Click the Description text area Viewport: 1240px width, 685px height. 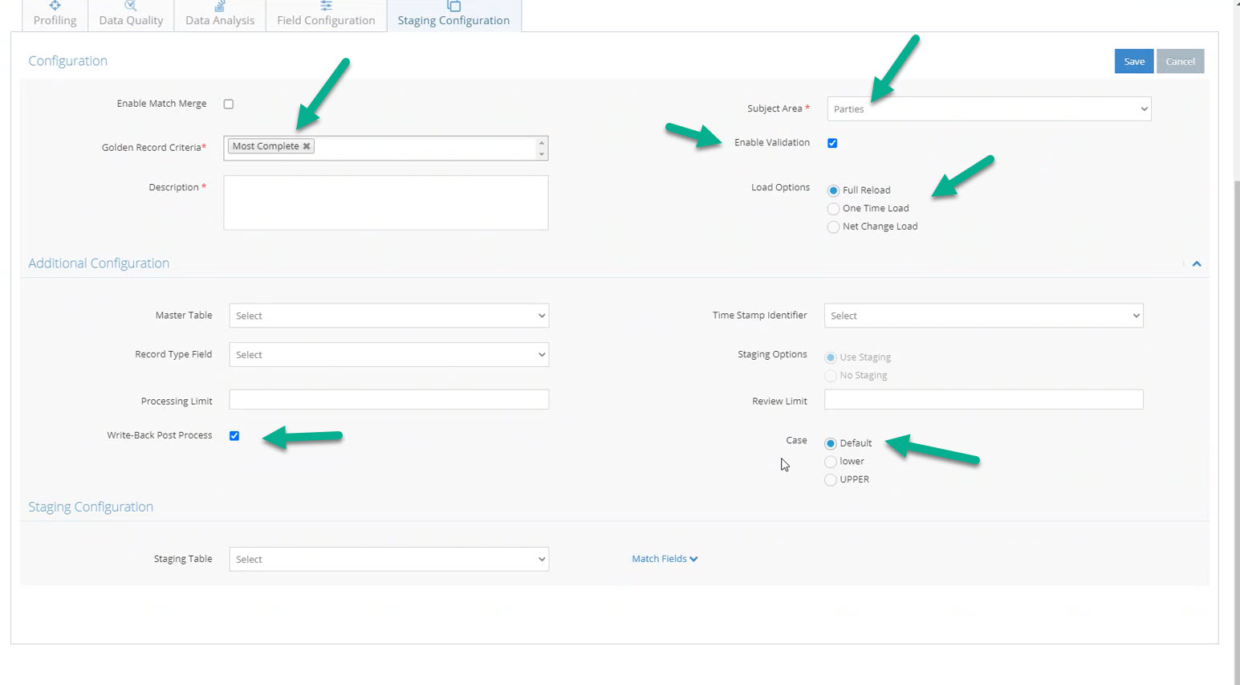click(x=385, y=202)
